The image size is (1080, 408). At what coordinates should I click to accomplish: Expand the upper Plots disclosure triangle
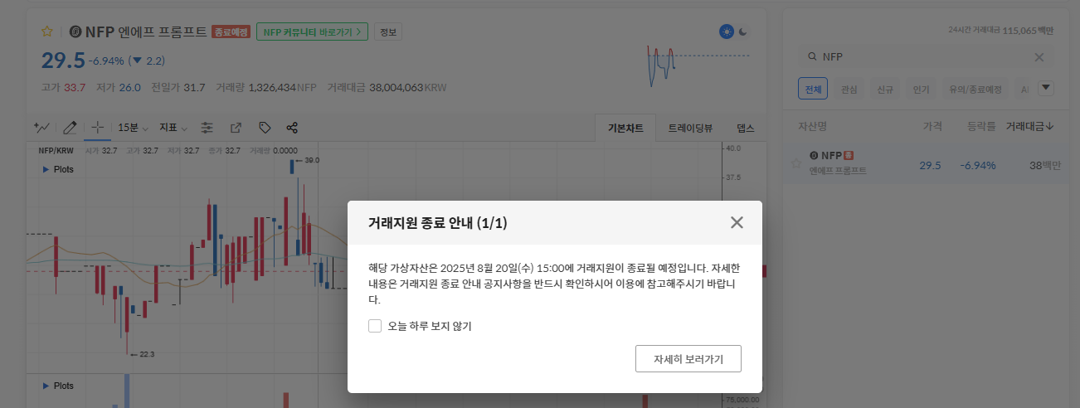46,169
